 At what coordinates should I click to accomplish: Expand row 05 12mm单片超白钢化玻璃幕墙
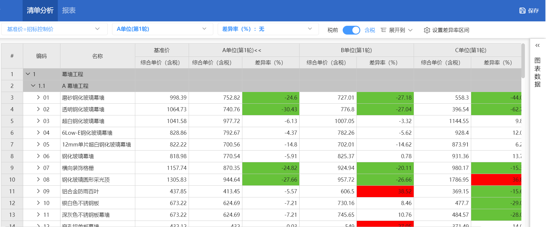[38, 144]
